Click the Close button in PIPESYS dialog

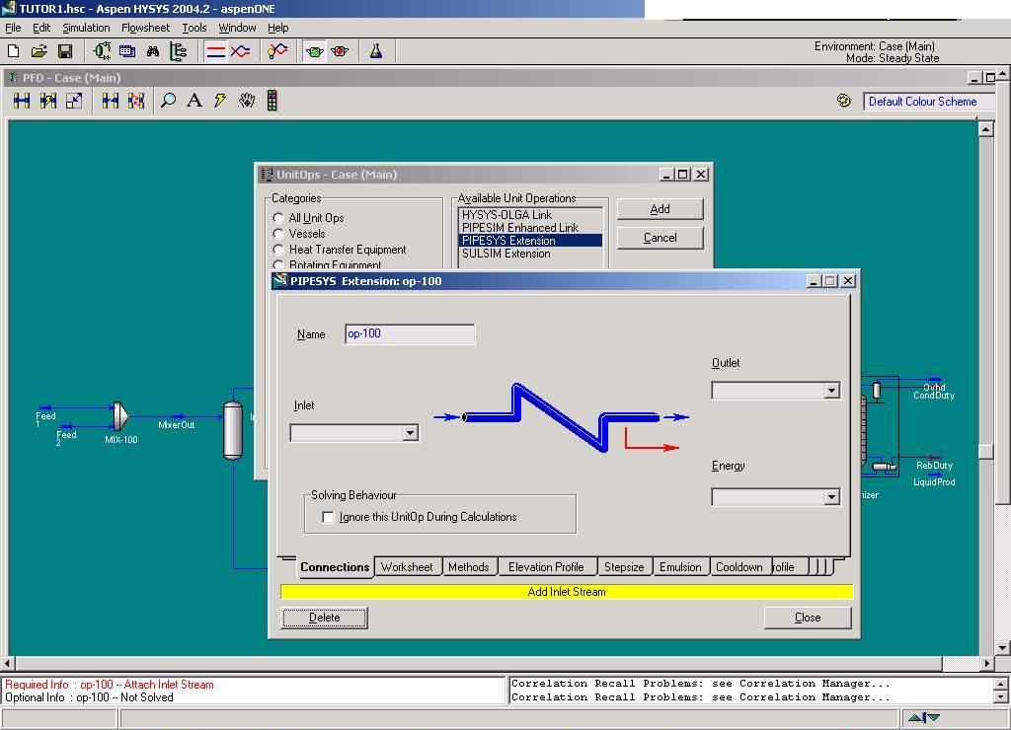(x=808, y=618)
